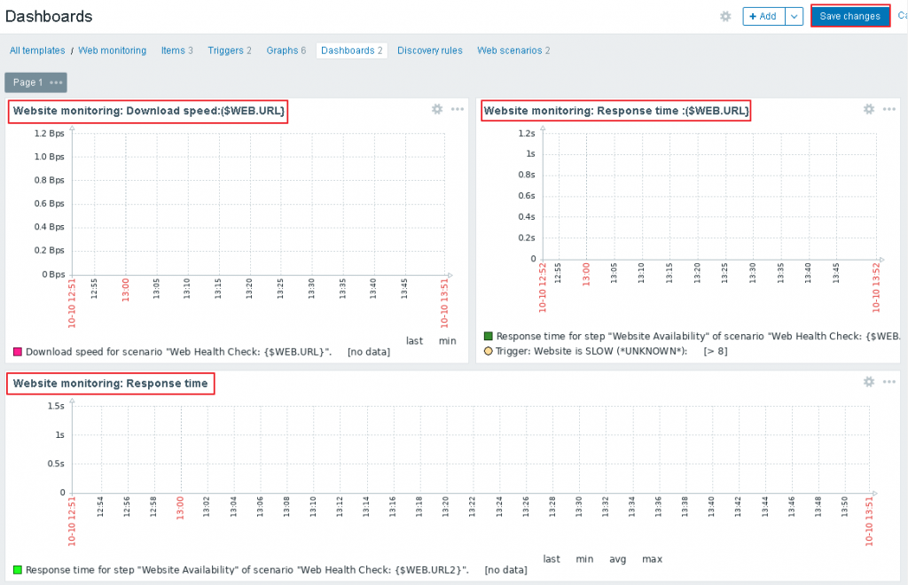Open dashboard properties gear icon in header
The height and width of the screenshot is (585, 908).
(725, 16)
